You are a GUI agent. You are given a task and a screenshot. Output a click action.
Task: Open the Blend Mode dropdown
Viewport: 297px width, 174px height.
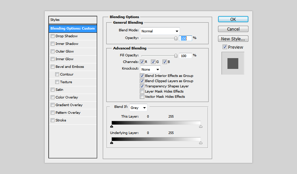pos(160,31)
